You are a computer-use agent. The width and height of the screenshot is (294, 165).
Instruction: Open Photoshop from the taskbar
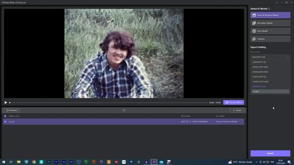[49, 162]
